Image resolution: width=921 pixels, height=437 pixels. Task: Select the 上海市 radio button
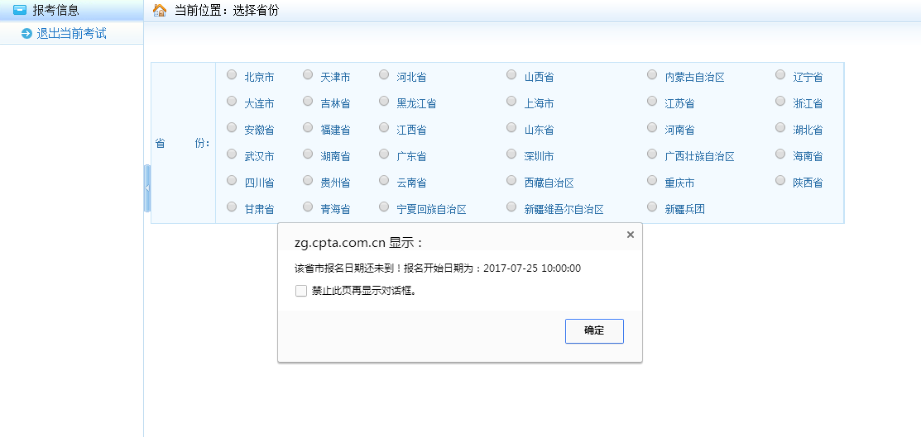(511, 102)
